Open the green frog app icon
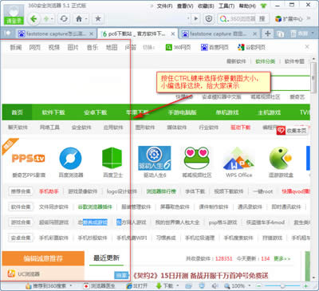This screenshot has width=319, height=291. tap(197, 158)
